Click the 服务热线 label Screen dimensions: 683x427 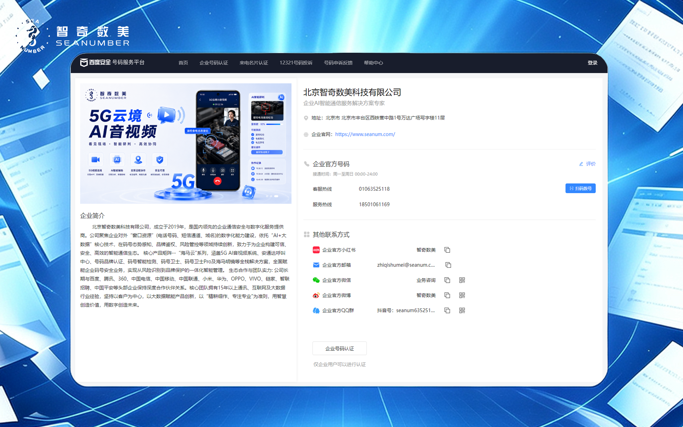pos(322,205)
